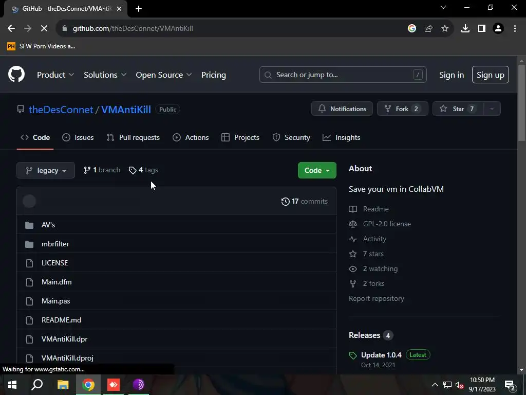The height and width of the screenshot is (395, 526).
Task: Click the Sign in link
Action: (x=452, y=75)
